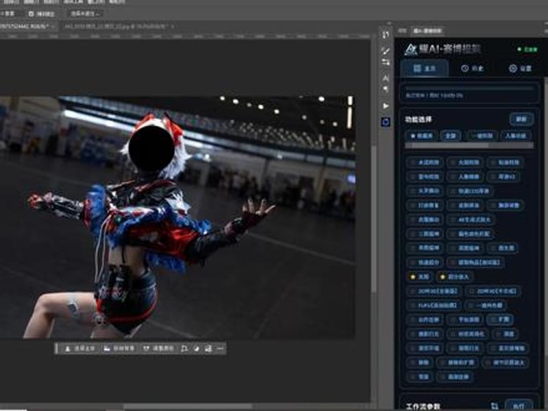This screenshot has height=411, width=548.
Task: Click the transform icon on the contextual task bar
Action: coord(184,349)
